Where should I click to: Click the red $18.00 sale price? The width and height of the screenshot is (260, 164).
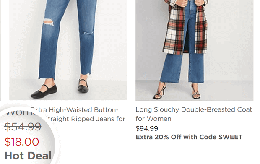pyautogui.click(x=22, y=142)
